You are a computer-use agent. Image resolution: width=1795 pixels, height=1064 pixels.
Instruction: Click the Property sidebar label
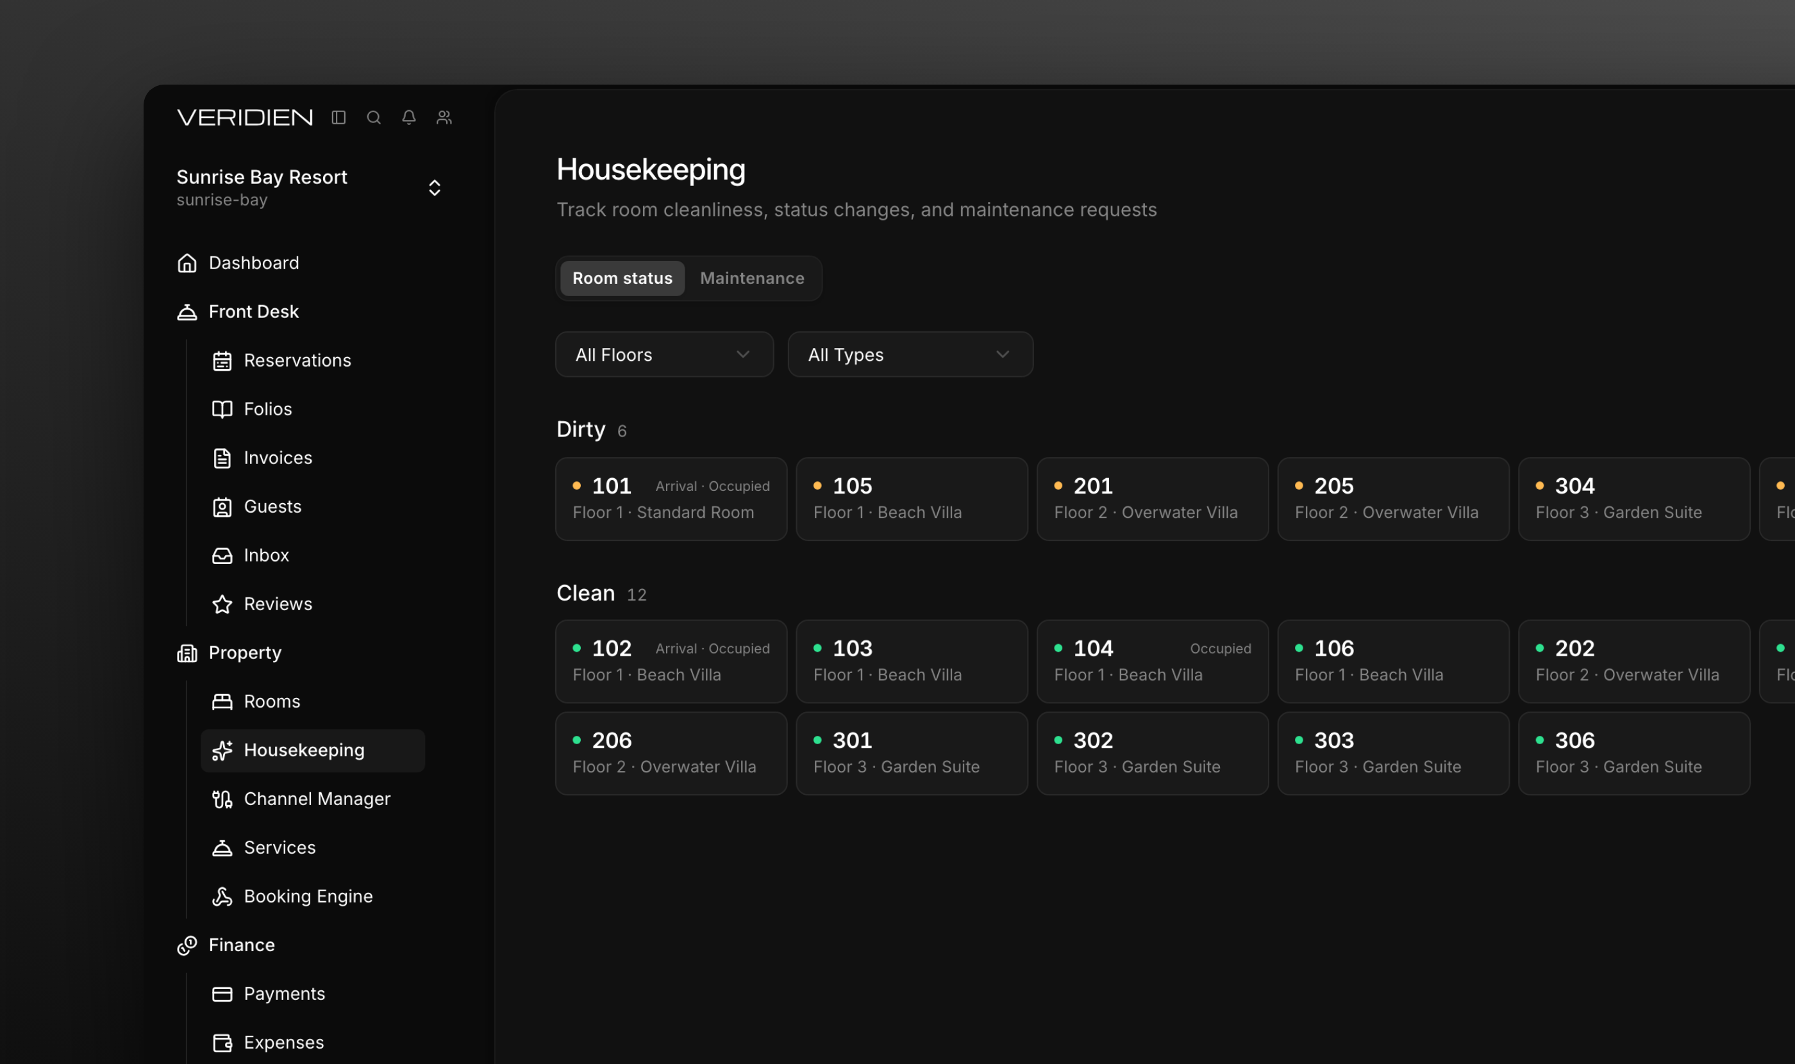pyautogui.click(x=244, y=653)
